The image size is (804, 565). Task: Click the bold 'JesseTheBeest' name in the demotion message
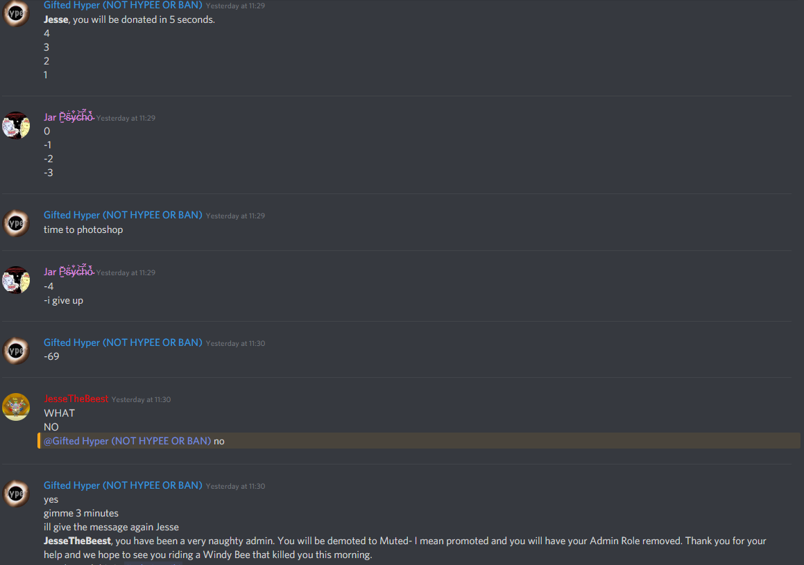click(77, 541)
